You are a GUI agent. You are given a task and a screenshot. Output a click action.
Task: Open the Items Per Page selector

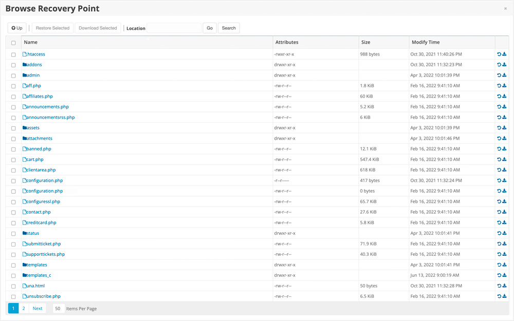click(x=58, y=309)
